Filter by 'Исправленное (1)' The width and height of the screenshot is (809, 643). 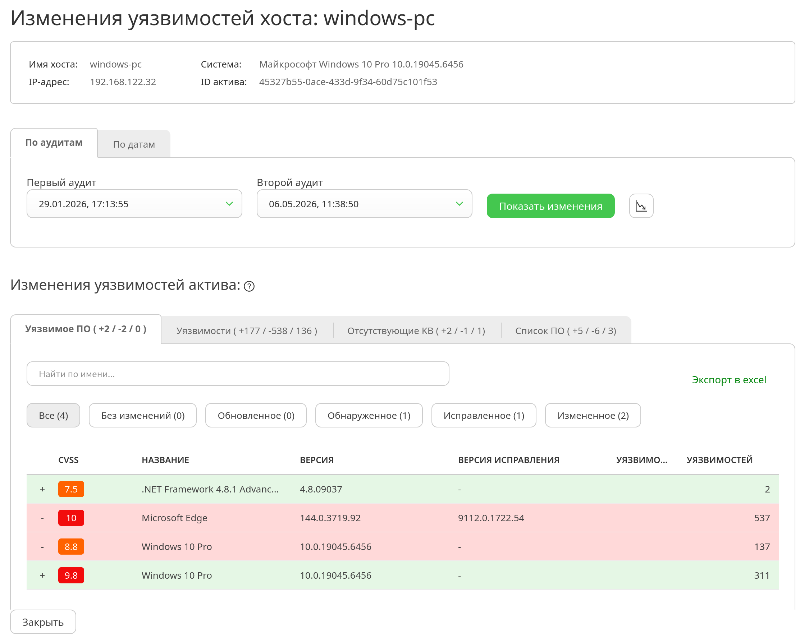484,415
